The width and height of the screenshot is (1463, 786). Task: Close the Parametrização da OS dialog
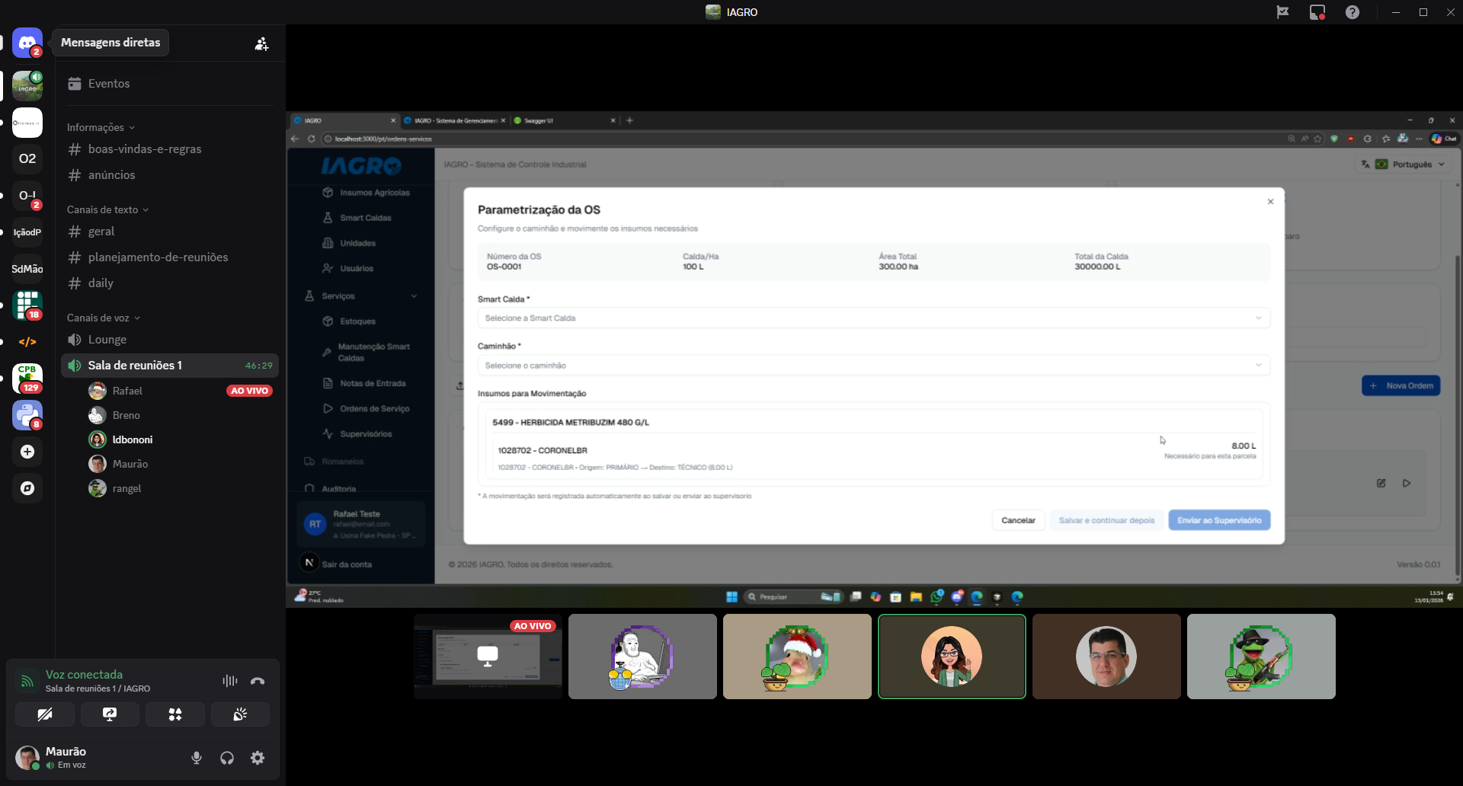(x=1270, y=202)
